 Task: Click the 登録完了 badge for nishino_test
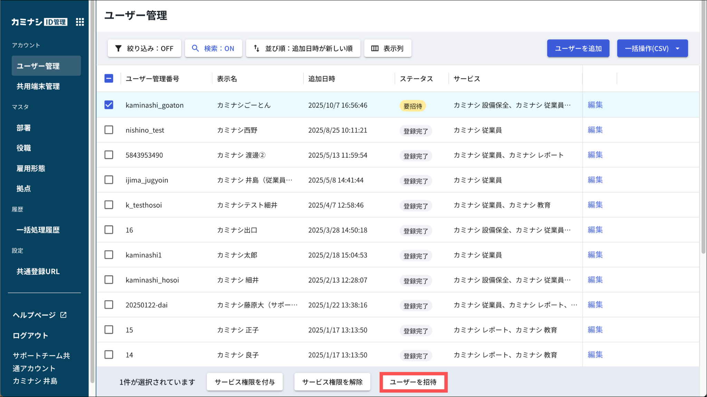pos(416,131)
